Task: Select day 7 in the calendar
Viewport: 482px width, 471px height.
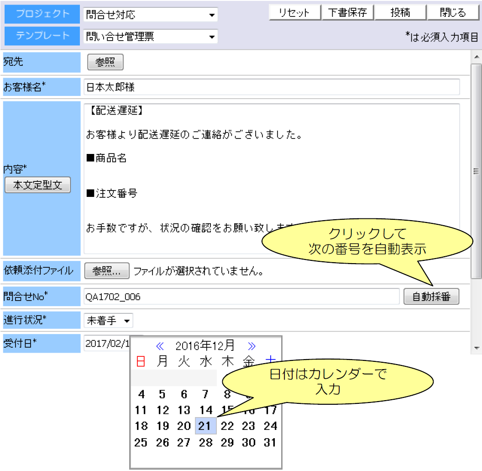Action: [205, 394]
